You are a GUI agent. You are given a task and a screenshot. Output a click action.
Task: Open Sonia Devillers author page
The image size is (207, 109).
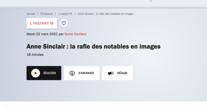click(x=76, y=34)
